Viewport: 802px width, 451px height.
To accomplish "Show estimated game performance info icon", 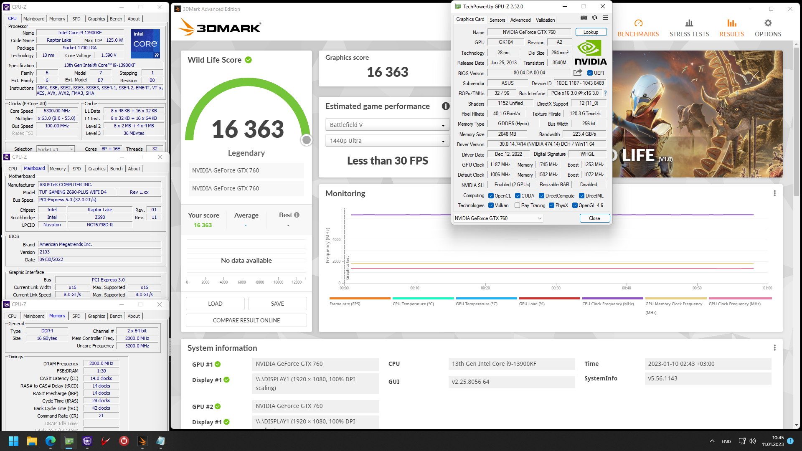I will click(x=446, y=106).
